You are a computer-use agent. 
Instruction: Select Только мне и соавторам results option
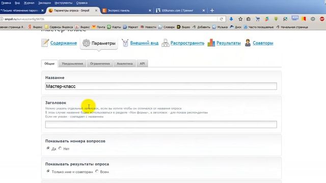[48, 171]
